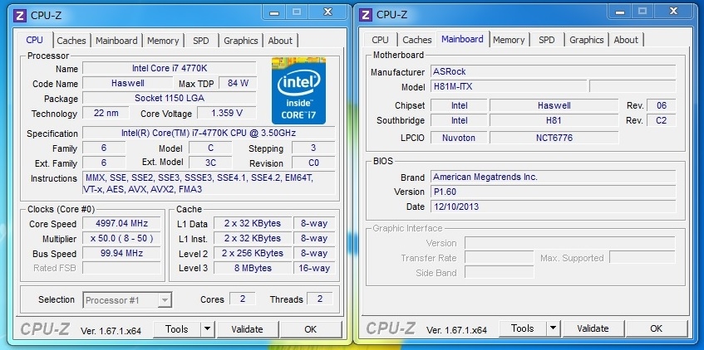This screenshot has height=350, width=704.
Task: Show About tab in right CPU-Z window
Action: click(x=626, y=40)
